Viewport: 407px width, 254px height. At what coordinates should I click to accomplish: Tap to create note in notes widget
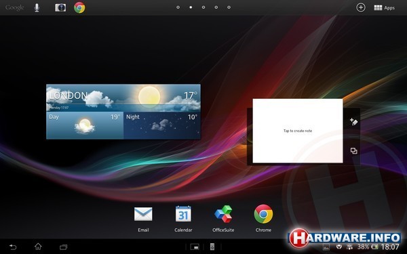click(x=298, y=131)
